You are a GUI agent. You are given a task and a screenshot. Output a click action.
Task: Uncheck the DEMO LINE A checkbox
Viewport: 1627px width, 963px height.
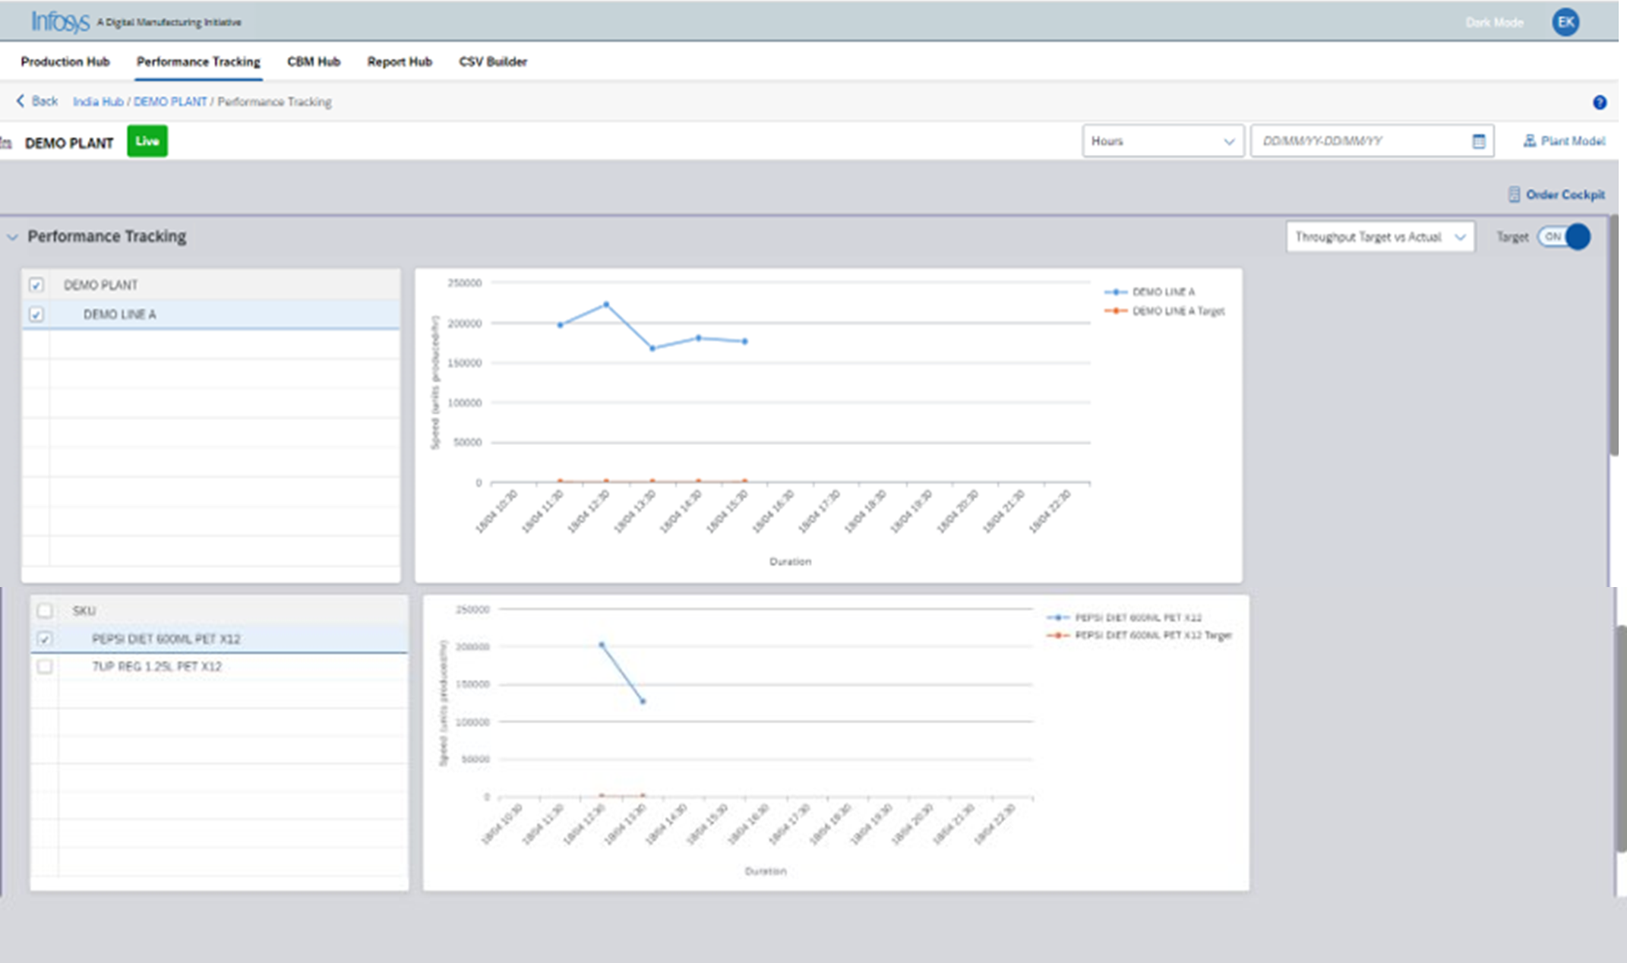click(36, 314)
